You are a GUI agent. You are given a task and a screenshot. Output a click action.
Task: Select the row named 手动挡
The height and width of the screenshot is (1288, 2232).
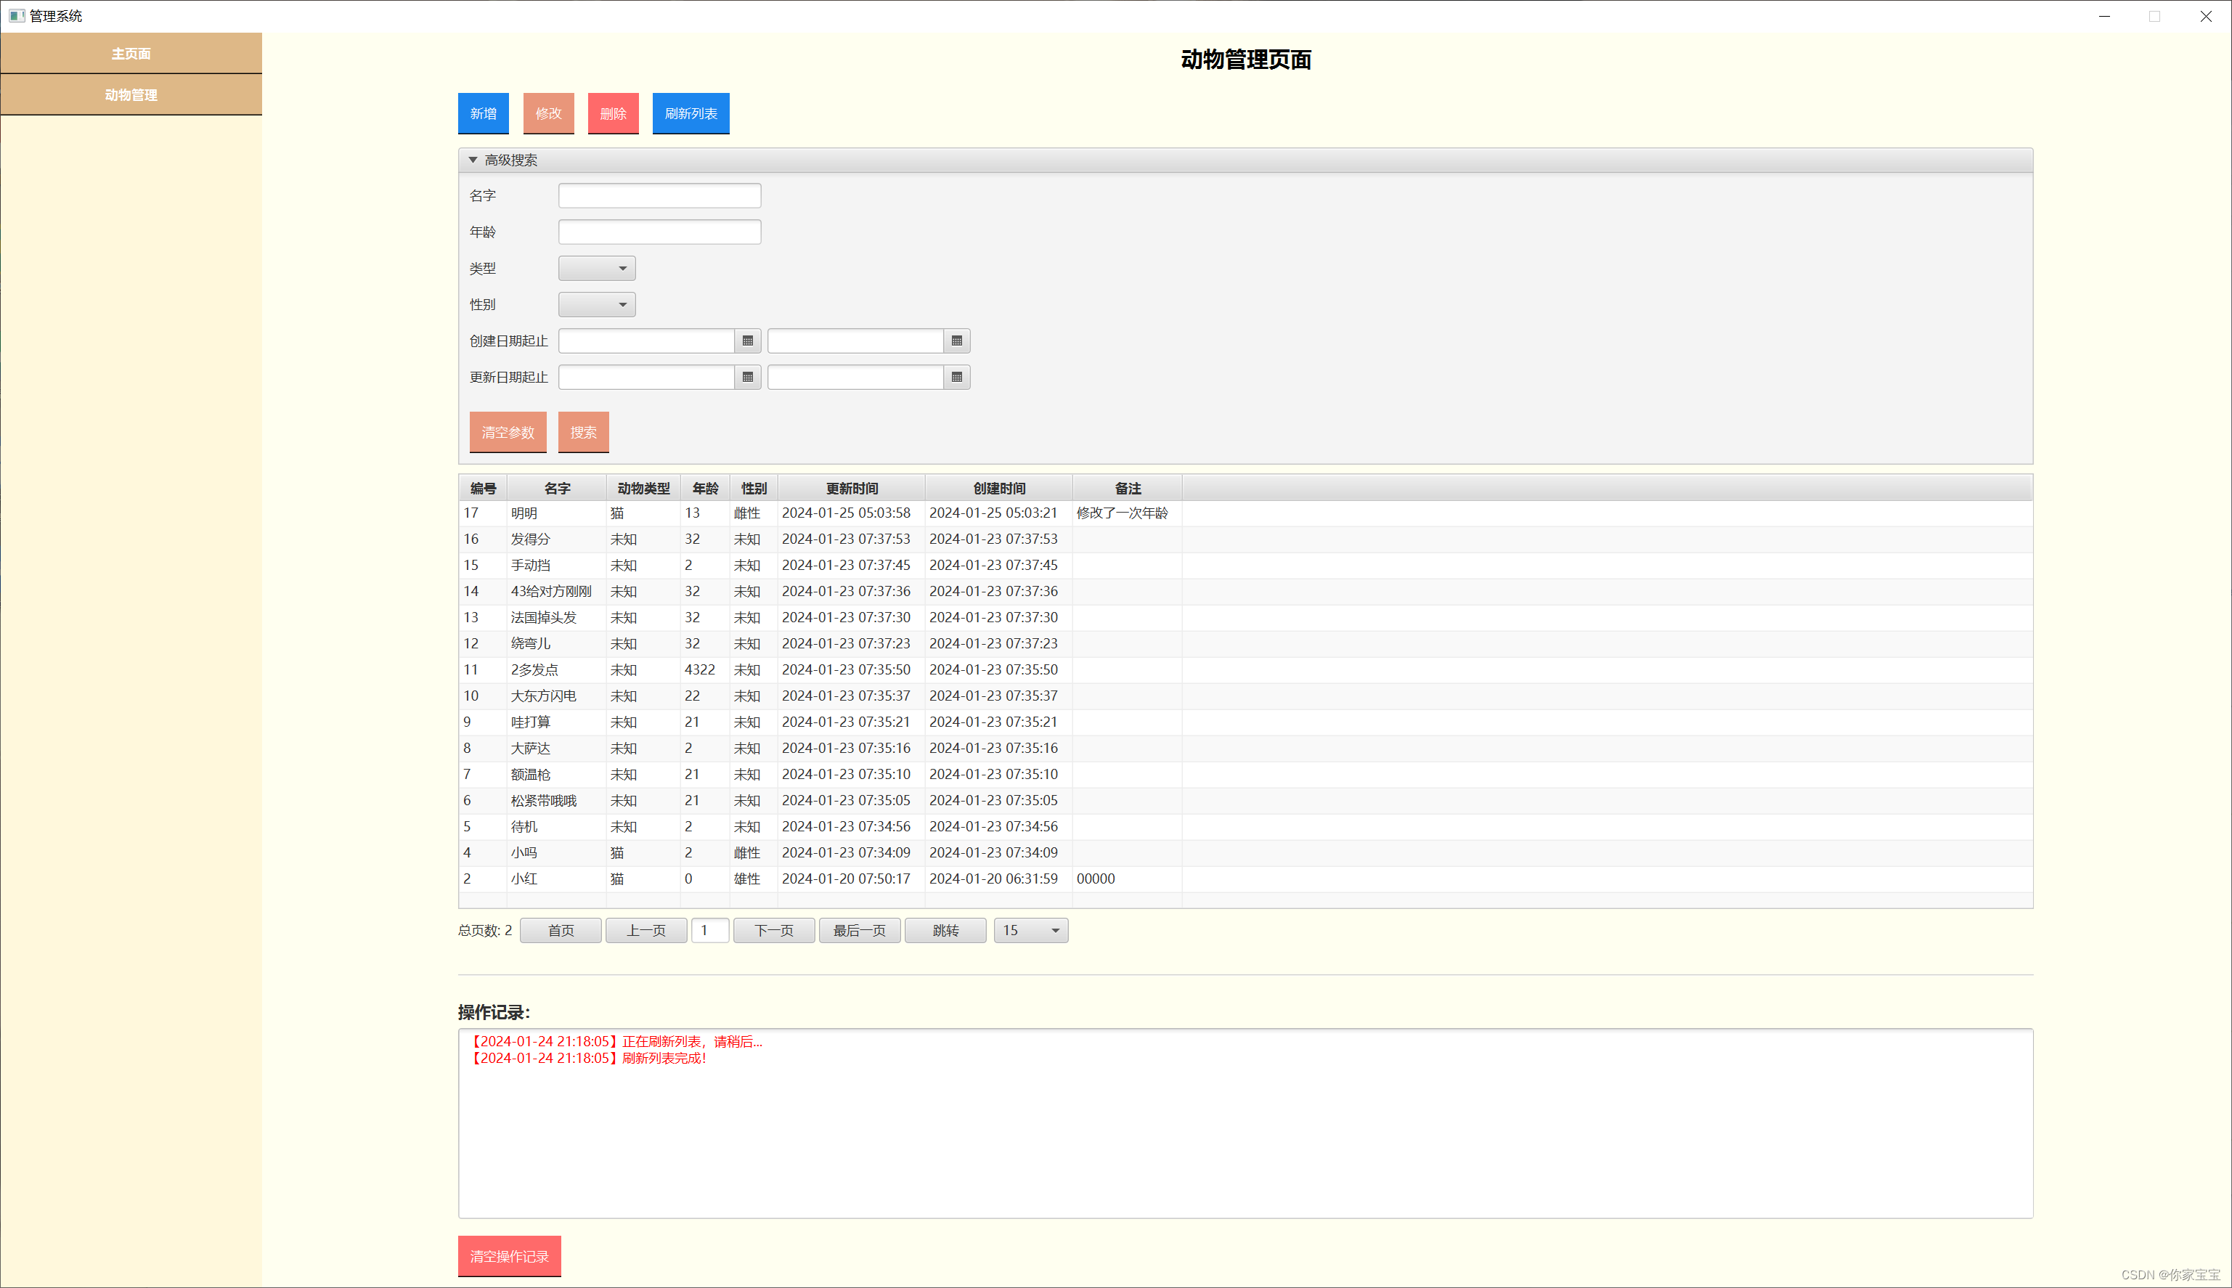tap(1245, 566)
